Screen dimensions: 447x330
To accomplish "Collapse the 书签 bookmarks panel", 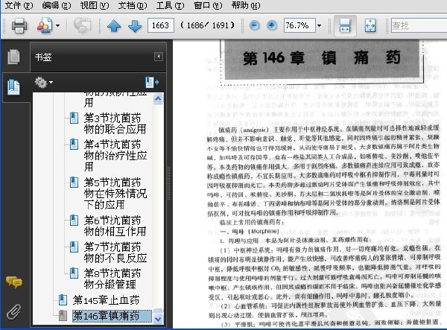I will pos(157,57).
